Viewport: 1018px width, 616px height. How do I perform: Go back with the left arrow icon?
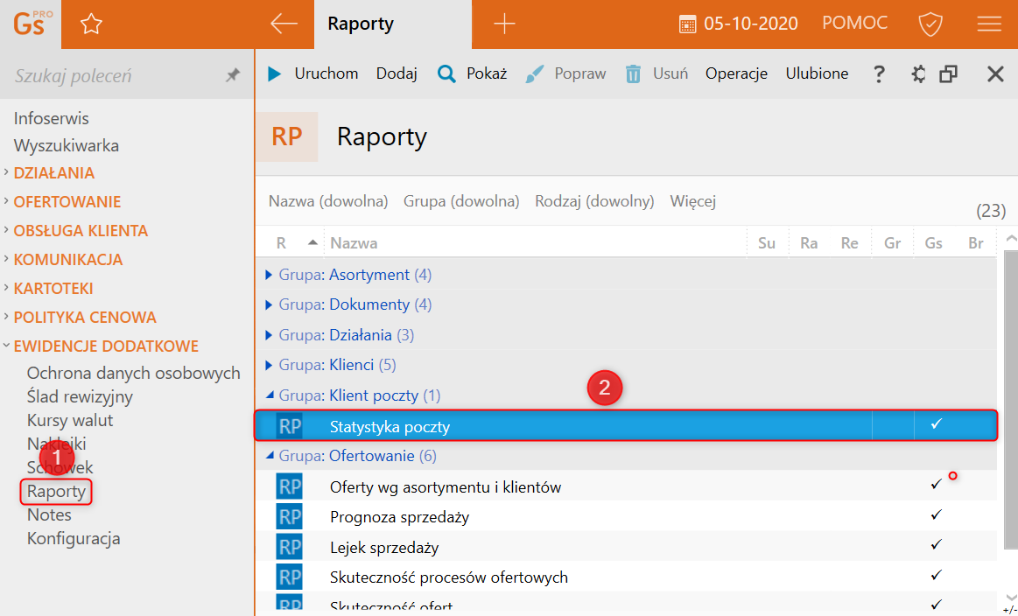284,24
